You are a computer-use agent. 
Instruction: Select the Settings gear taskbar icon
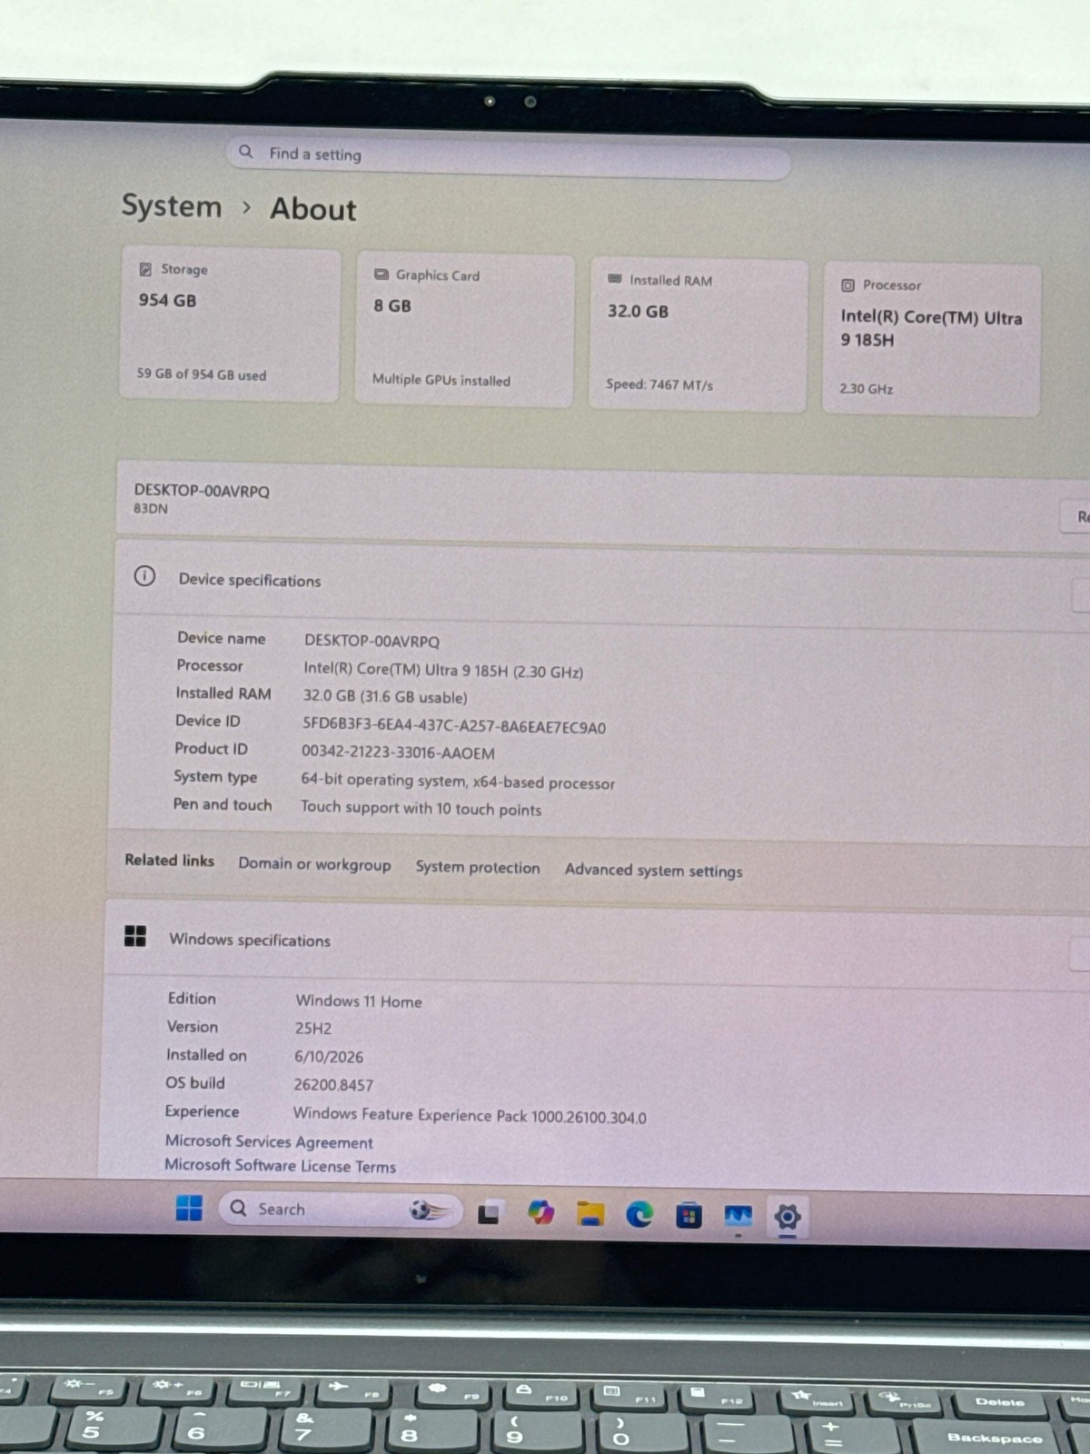(788, 1217)
